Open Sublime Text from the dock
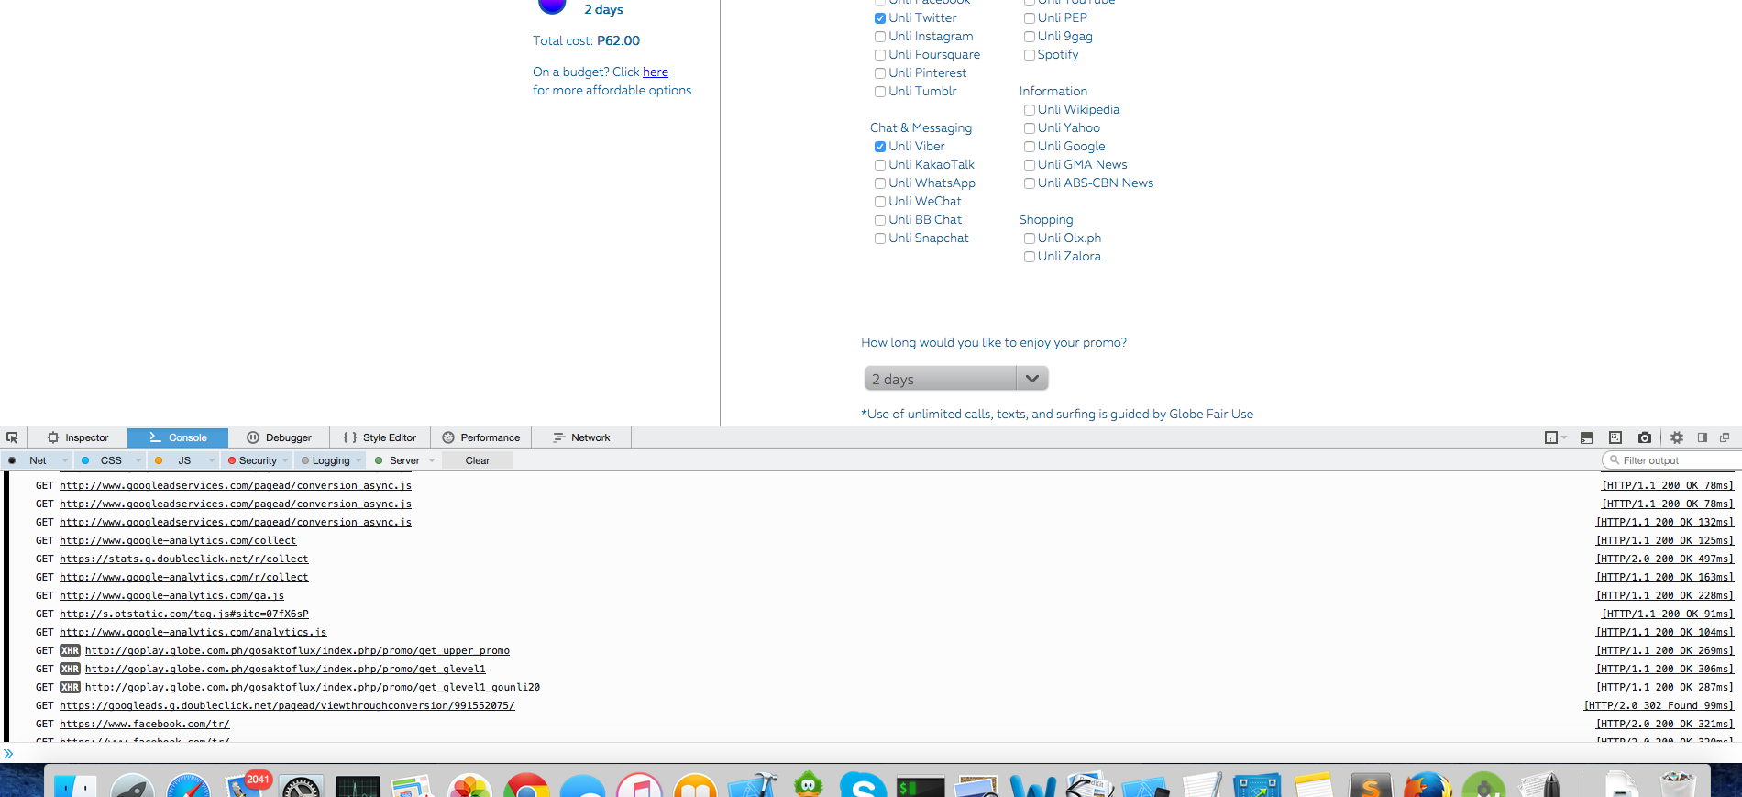1742x797 pixels. pyautogui.click(x=1372, y=786)
